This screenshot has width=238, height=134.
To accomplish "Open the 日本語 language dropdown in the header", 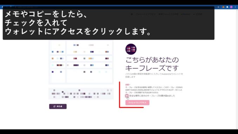I will pyautogui.click(x=198, y=14).
